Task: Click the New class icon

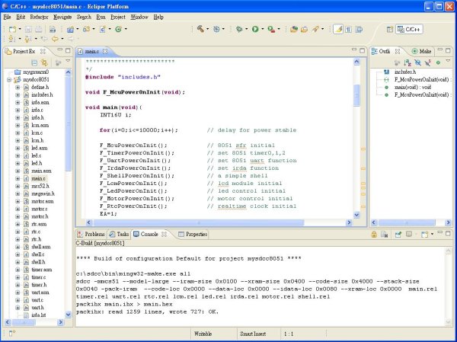Action: [x=118, y=29]
